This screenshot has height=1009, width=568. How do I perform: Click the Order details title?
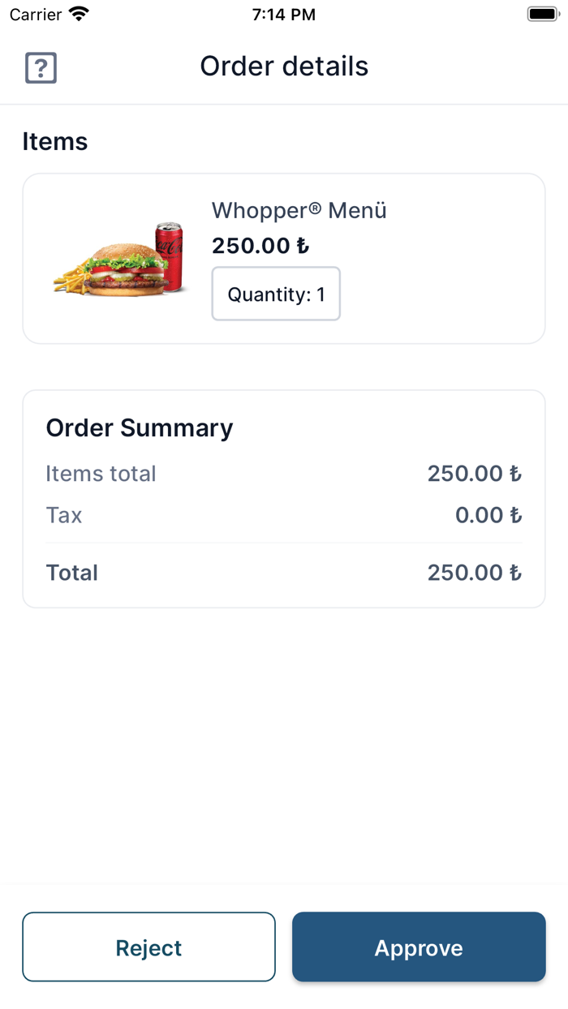click(x=284, y=66)
